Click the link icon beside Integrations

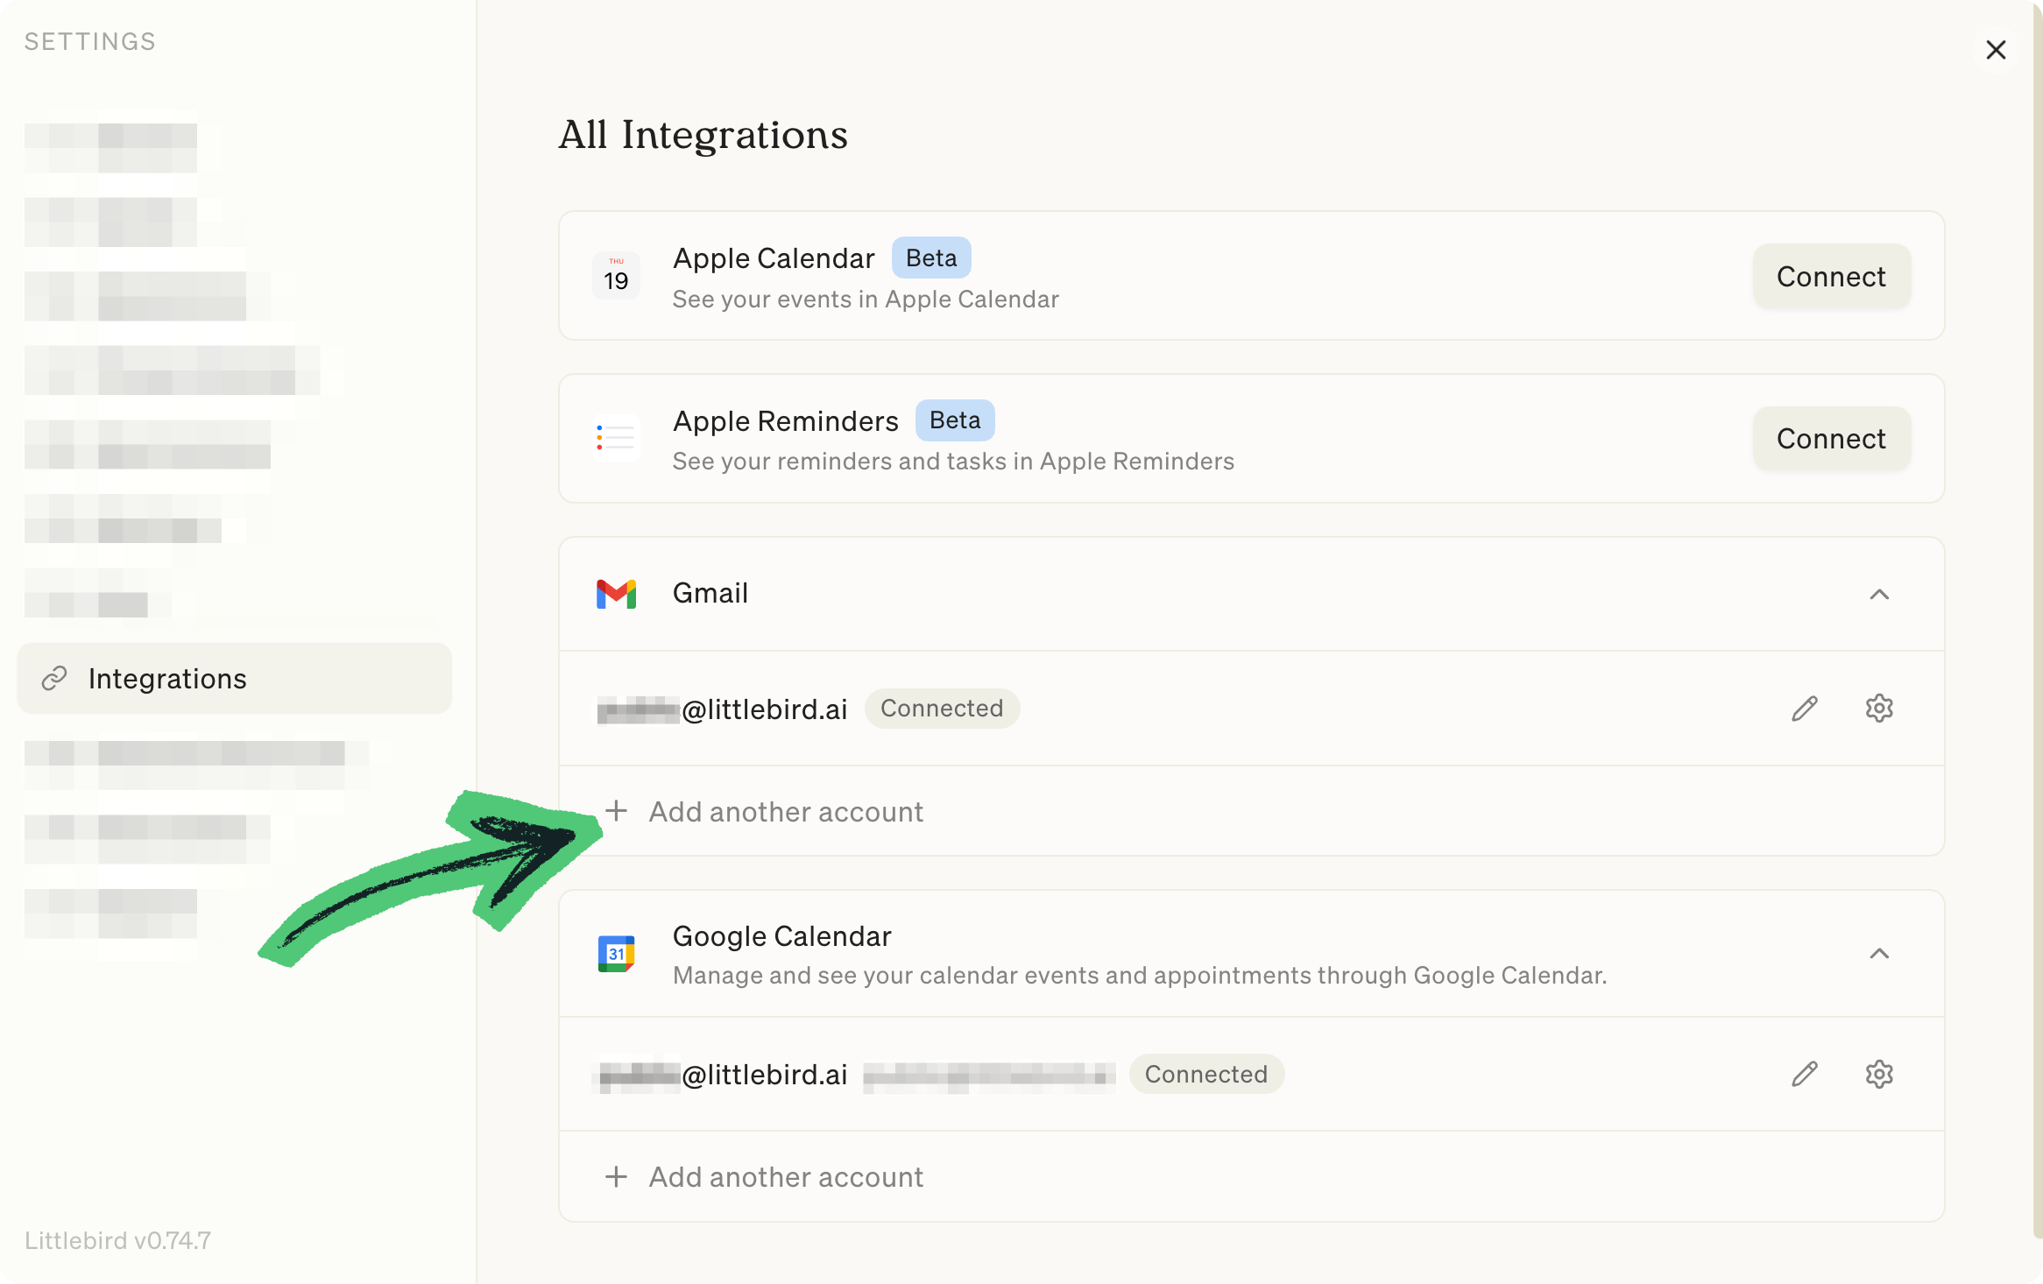54,679
